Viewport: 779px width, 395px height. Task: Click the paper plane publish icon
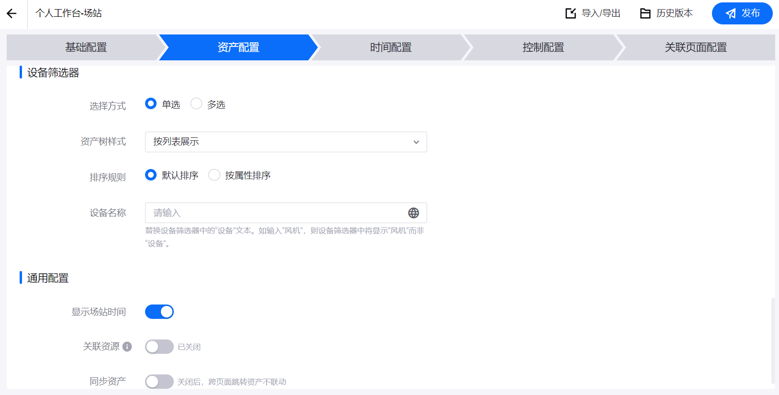pyautogui.click(x=731, y=13)
